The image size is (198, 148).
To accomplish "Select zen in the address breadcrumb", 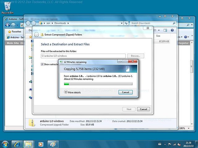I will (48, 23).
